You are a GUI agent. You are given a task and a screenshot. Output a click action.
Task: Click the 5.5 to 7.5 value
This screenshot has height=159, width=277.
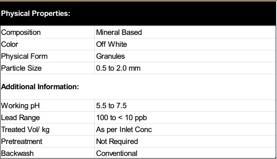[111, 106]
